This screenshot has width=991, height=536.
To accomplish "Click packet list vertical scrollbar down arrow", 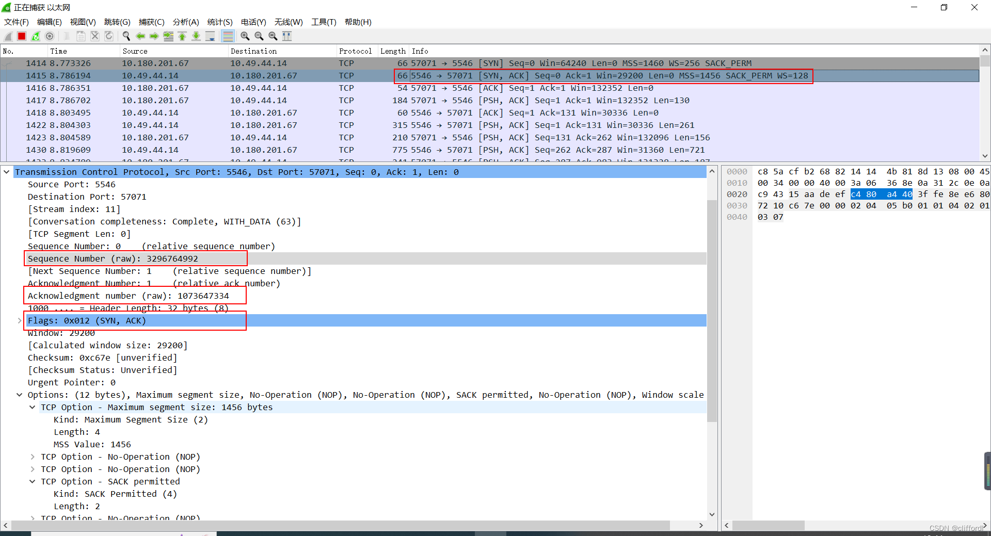I will tap(985, 156).
